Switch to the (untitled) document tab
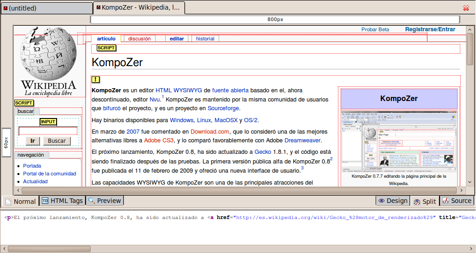The image size is (476, 253). pyautogui.click(x=46, y=8)
